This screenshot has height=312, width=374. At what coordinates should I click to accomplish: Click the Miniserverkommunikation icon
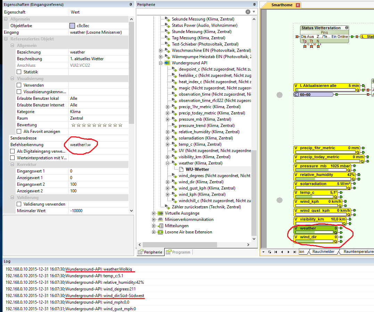160,219
